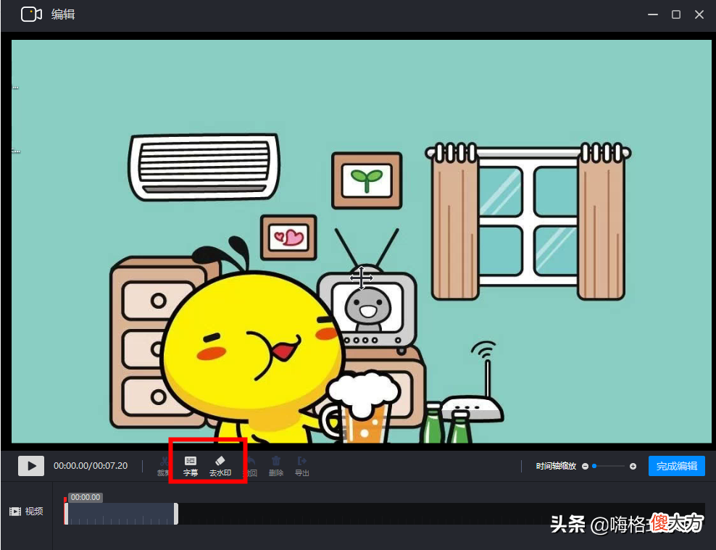716x550 pixels.
Task: Play the video preview
Action: coord(31,465)
